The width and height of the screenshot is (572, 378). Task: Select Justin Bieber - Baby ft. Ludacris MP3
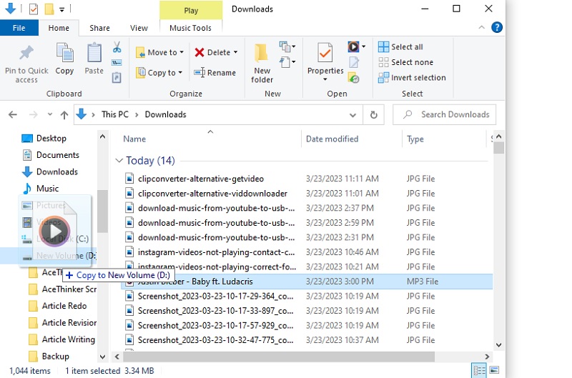(307, 282)
